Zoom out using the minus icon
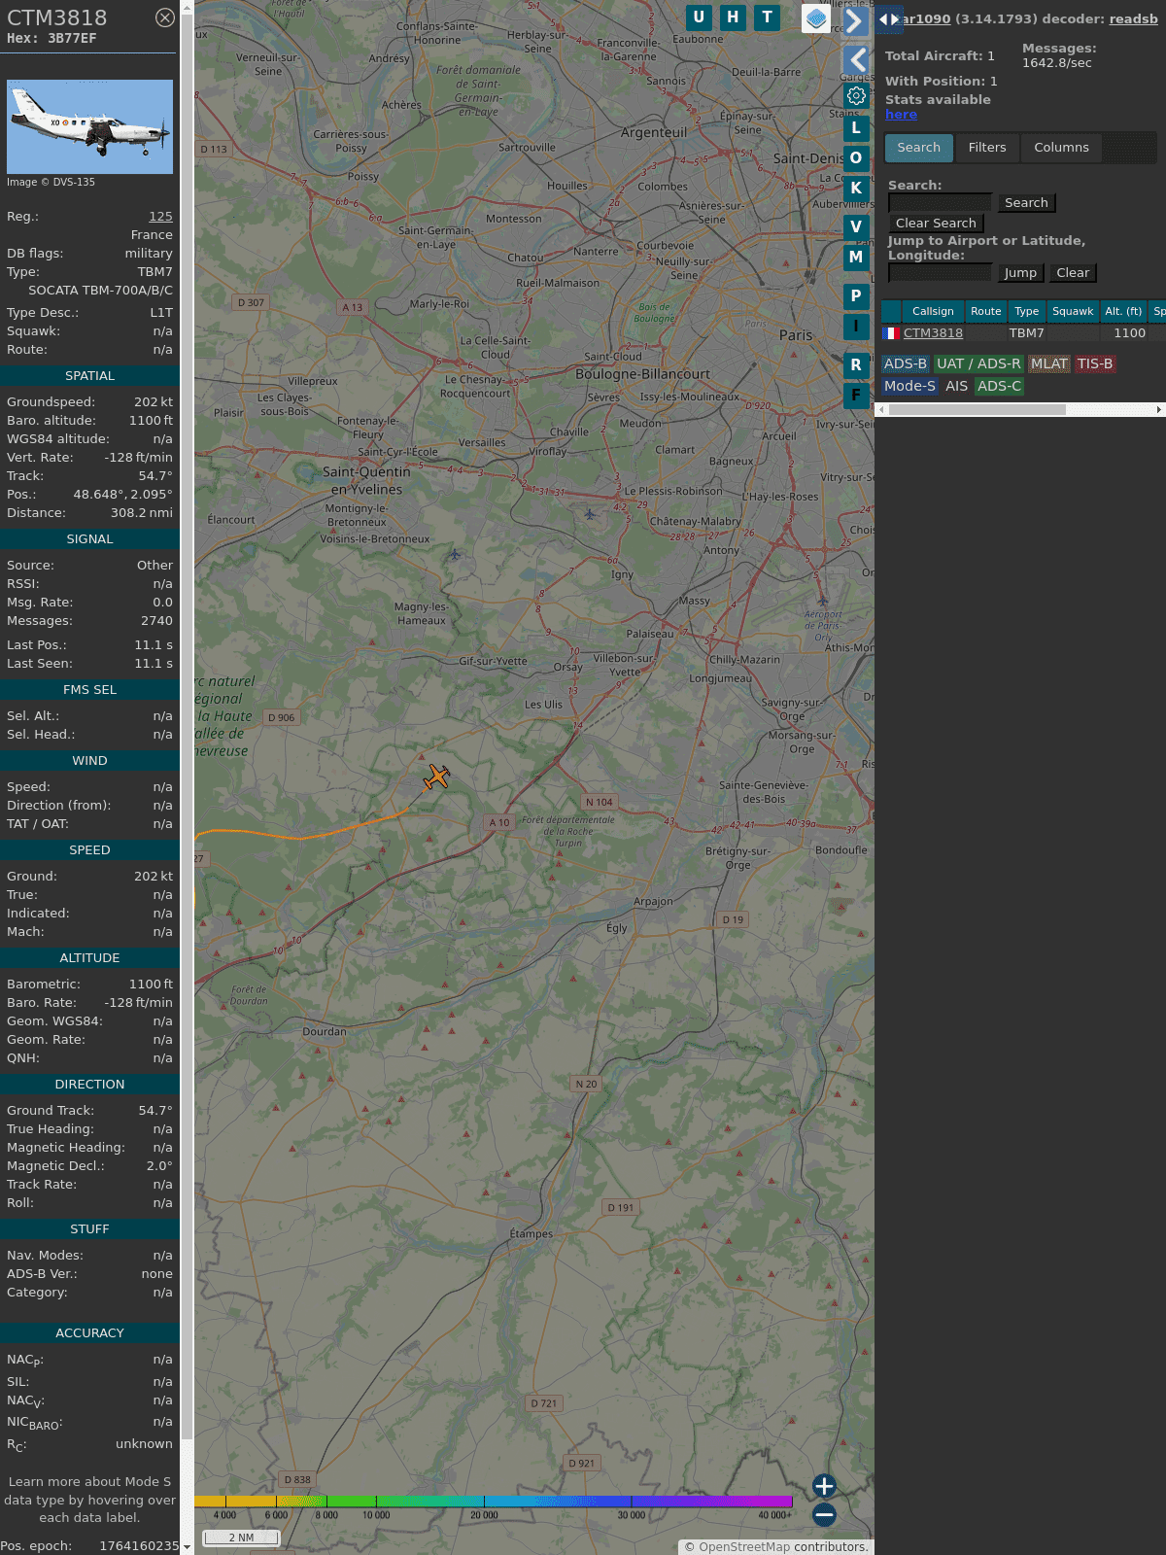Viewport: 1166px width, 1555px height. click(x=824, y=1514)
